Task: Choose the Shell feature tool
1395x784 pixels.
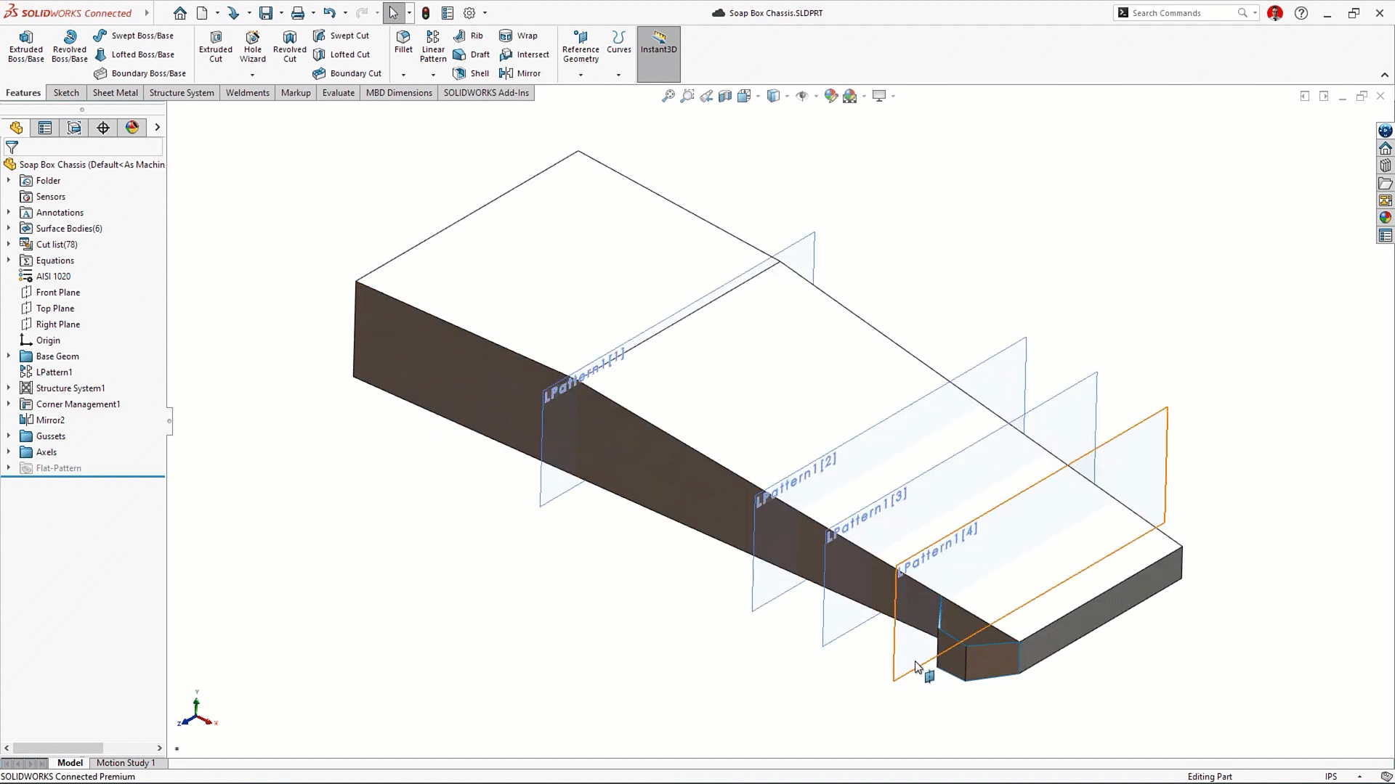Action: 471,73
